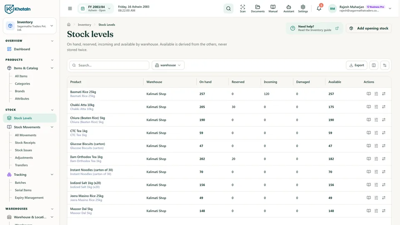Transfer stock of Chiura (Beaten Rice) 5kg
Screen dimensions: 400x225
[384, 120]
